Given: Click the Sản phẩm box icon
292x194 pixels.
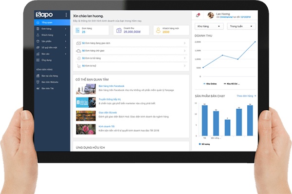Looking at the screenshot, I should coord(38,41).
